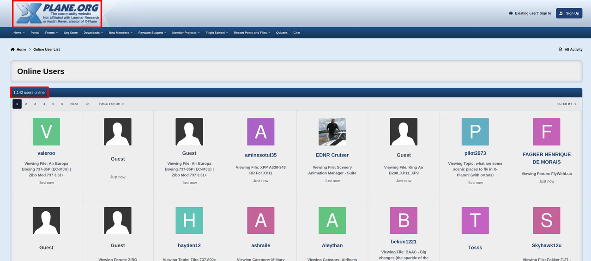This screenshot has height=261, width=591.
Task: Open EDNR Cruiser's photo avatar
Action: click(332, 132)
